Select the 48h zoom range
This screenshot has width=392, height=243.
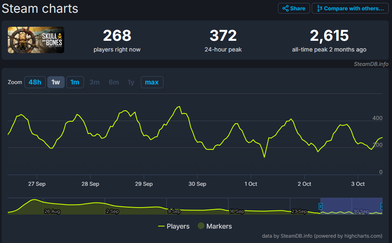(35, 82)
